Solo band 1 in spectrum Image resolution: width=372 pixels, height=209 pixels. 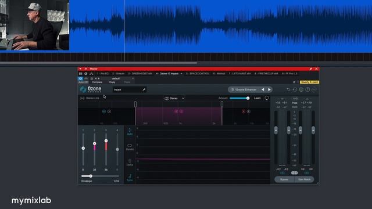[x=109, y=111]
